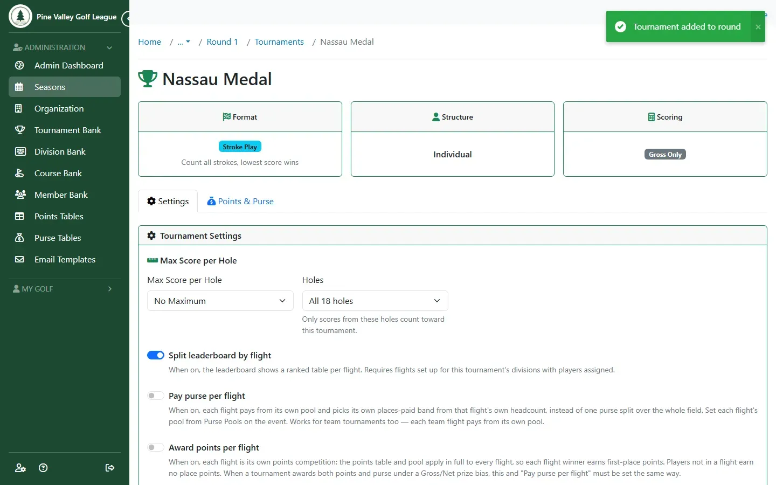Click the sign out icon
This screenshot has width=776, height=485.
coord(110,468)
